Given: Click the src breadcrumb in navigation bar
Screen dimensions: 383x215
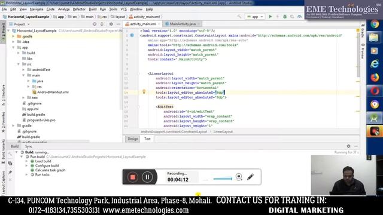Looking at the screenshot, I should tap(74, 17).
